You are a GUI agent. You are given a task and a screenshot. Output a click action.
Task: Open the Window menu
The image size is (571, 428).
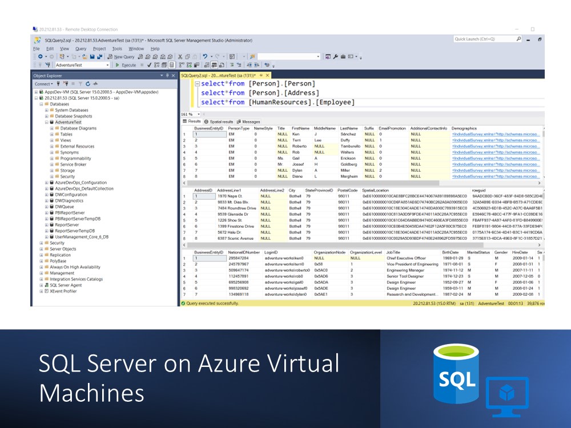[136, 49]
